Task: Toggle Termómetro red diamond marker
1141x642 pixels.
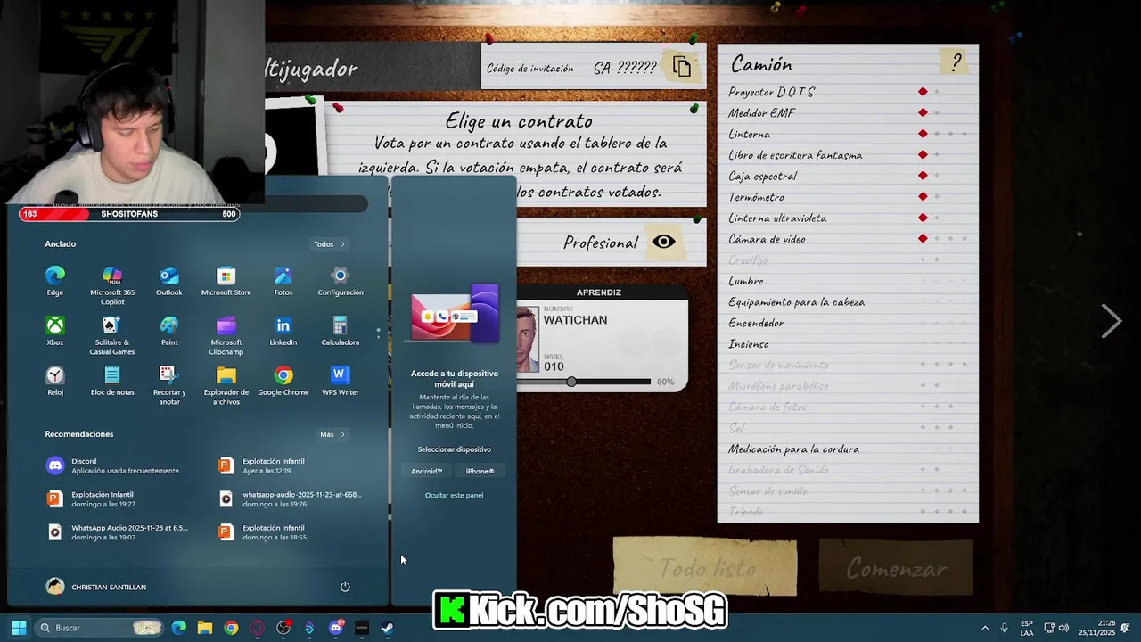Action: pos(923,196)
